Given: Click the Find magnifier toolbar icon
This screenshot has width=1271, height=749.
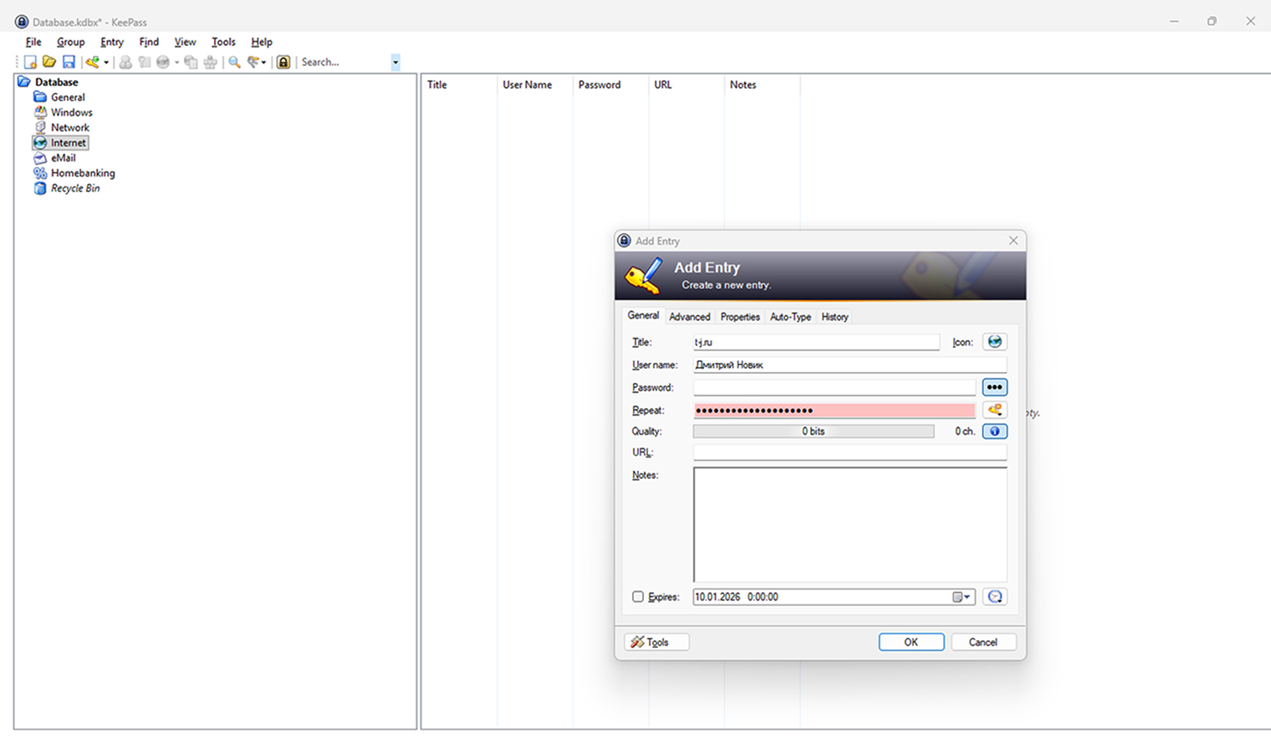Looking at the screenshot, I should click(234, 62).
